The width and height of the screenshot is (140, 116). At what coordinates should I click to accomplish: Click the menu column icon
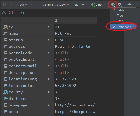[5, 112]
